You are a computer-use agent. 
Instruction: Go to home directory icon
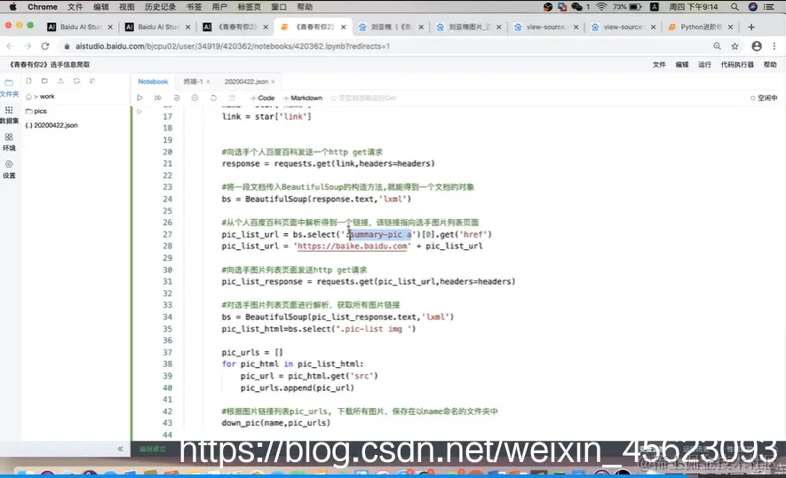tap(28, 97)
